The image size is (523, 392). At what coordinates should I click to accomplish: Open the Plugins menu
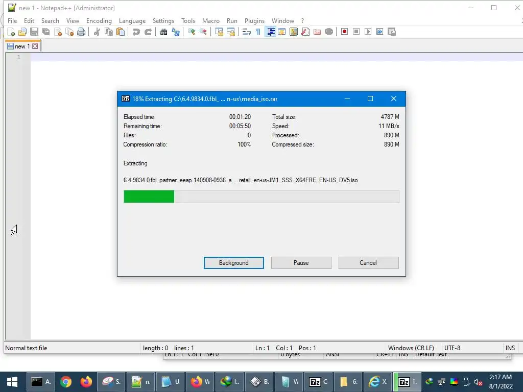[x=254, y=20]
